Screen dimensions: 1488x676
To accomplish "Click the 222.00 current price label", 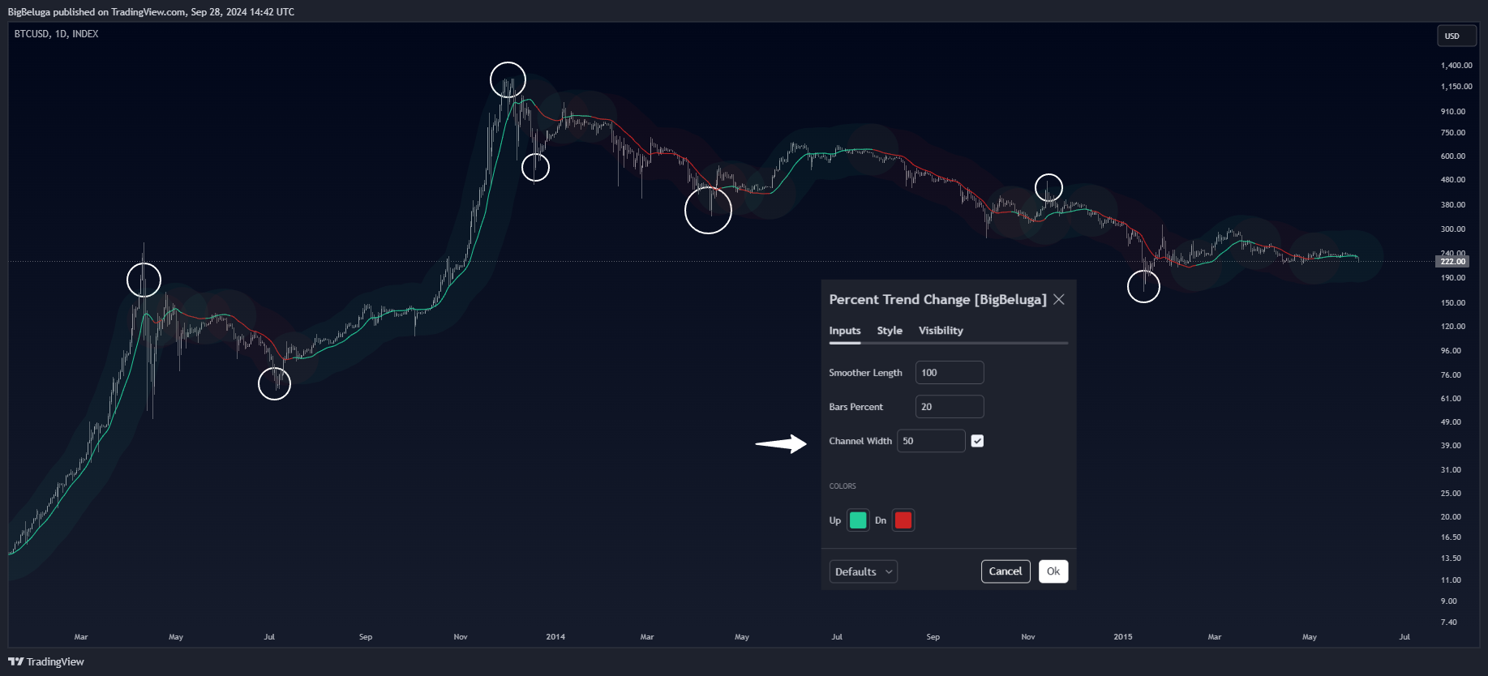I will [x=1452, y=262].
